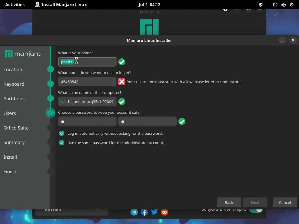Click the 'Manjaro Linux Installer' title text
This screenshot has height=224, width=299.
pyautogui.click(x=149, y=40)
